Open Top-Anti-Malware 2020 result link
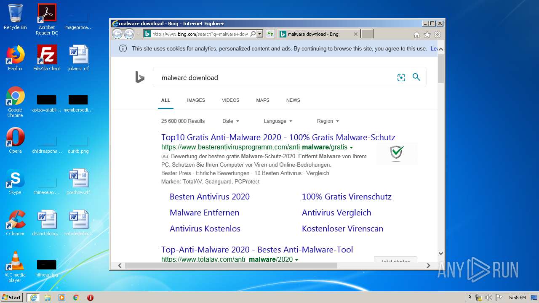 click(x=257, y=250)
